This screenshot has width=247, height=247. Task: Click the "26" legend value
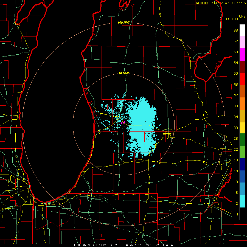pyautogui.click(x=236, y=139)
